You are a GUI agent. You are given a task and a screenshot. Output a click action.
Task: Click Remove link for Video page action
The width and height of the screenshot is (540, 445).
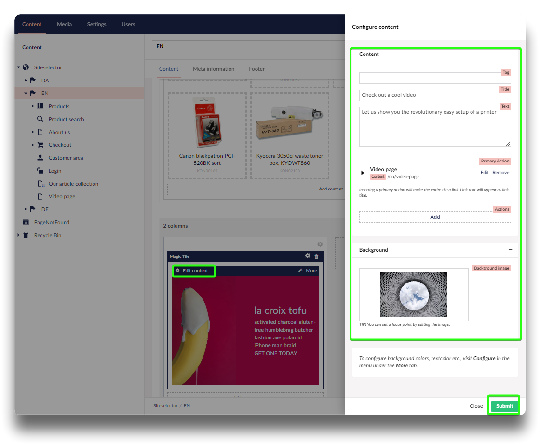(500, 173)
